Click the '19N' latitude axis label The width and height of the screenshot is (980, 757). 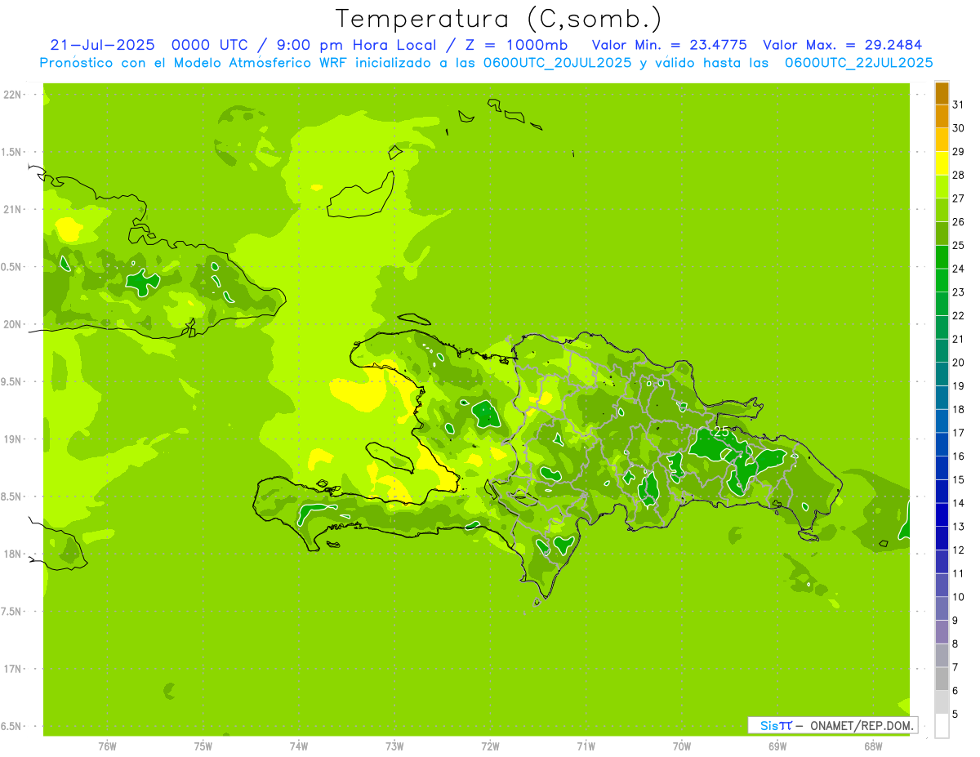coord(13,439)
